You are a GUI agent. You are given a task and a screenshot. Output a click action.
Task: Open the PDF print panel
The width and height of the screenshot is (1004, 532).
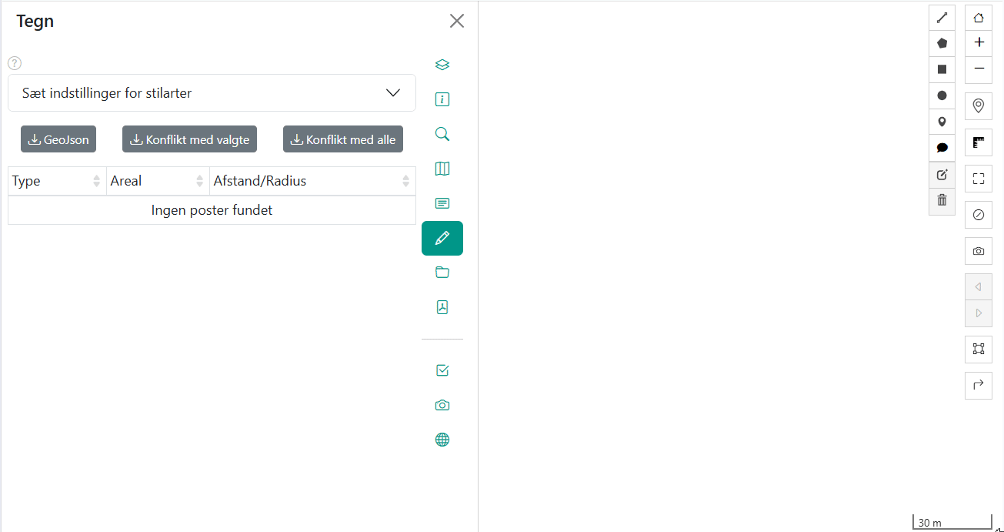442,307
